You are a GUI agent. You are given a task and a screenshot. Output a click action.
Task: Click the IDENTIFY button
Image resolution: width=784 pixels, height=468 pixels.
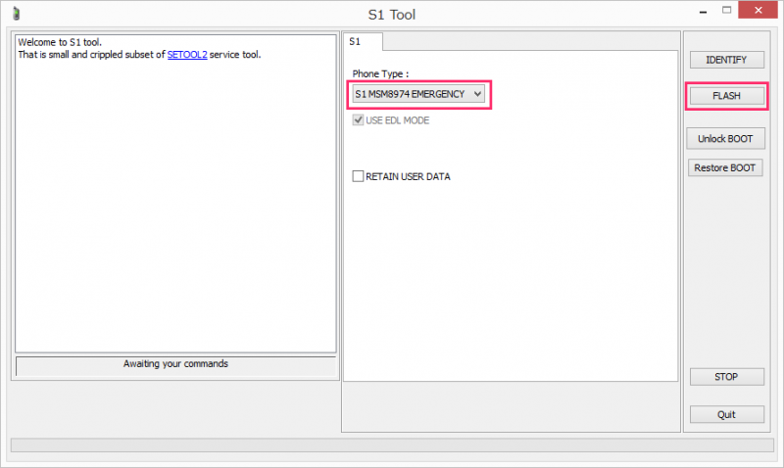point(726,60)
